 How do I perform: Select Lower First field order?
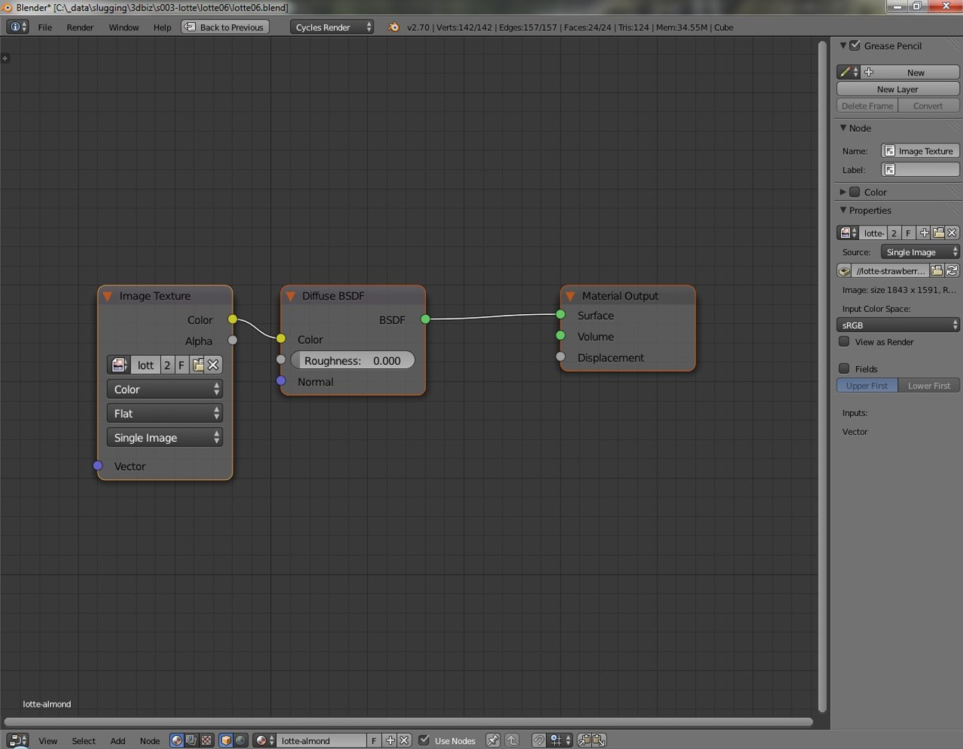tap(929, 386)
